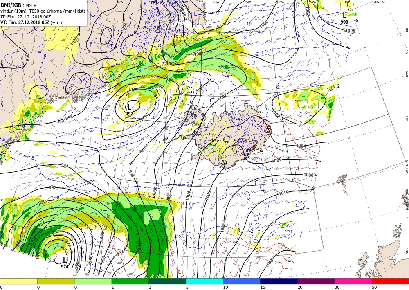Click legend scale value '15'
The image size is (409, 290).
(x=263, y=287)
